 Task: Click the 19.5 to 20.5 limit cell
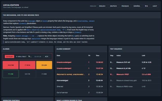pos(147,81)
